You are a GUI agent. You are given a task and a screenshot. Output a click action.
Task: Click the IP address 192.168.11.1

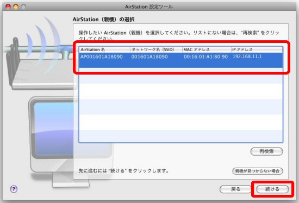click(247, 57)
